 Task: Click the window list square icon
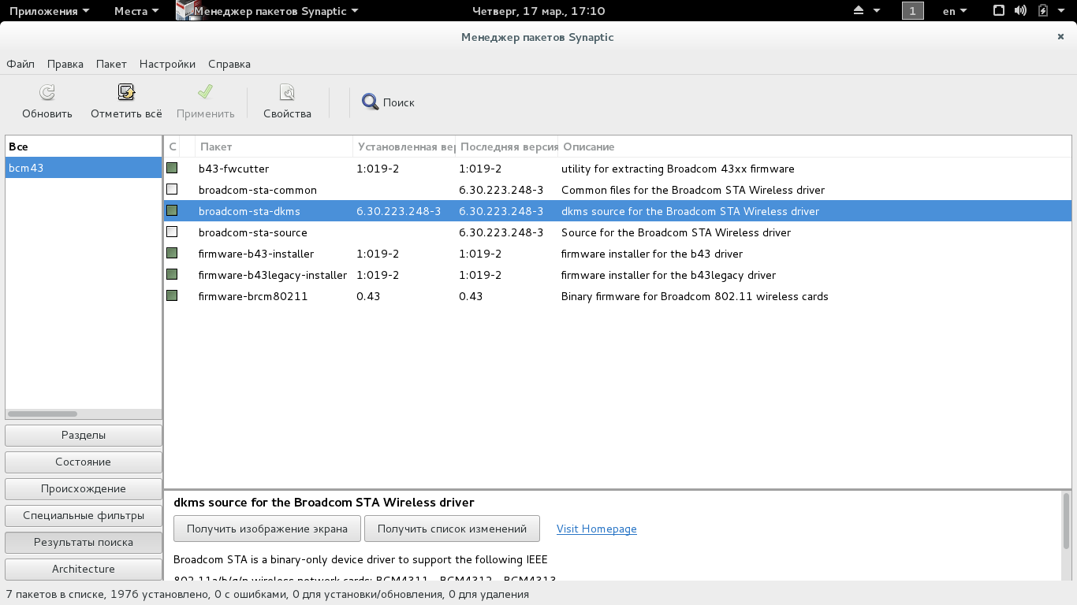[999, 11]
